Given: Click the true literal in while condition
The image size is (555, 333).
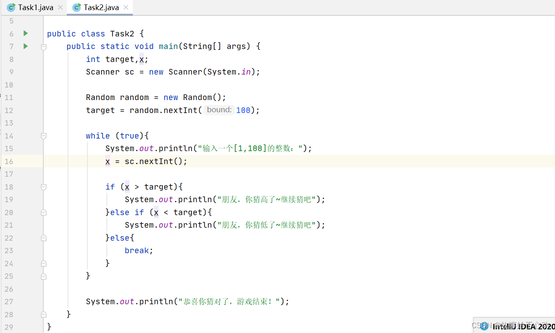Looking at the screenshot, I should (130, 136).
